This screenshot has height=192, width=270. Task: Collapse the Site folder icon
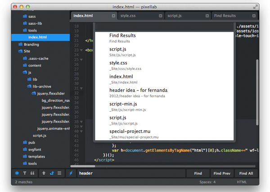(21, 51)
